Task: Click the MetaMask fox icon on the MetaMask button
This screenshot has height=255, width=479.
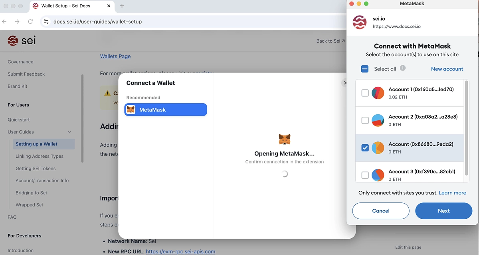Action: pos(131,109)
